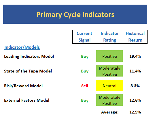The height and width of the screenshot is (119, 151).
Task: Select the Historical Return column header
Action: point(135,37)
